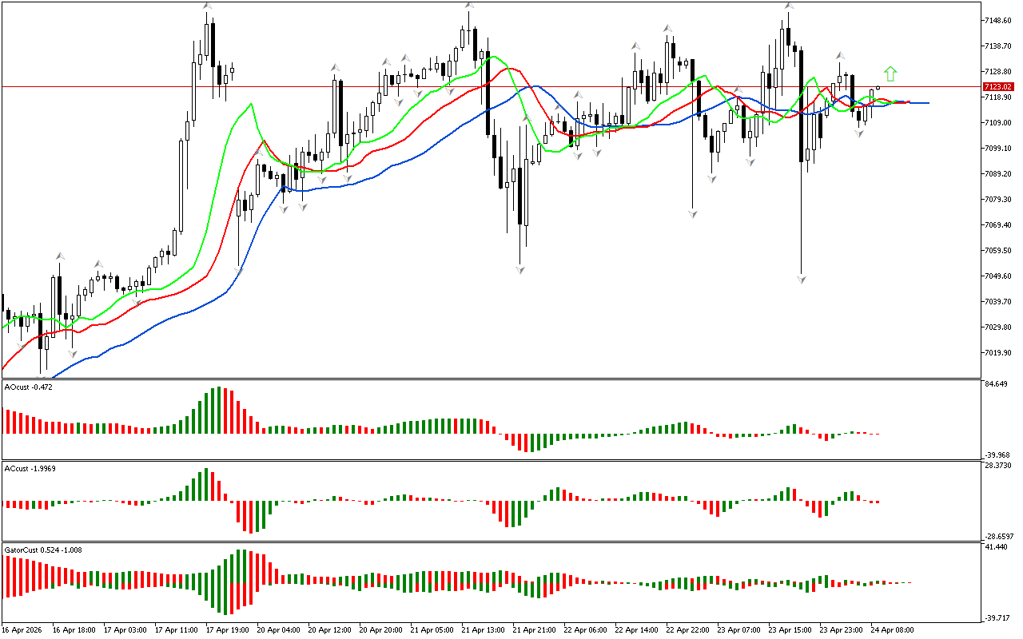
Task: Click the 7019.30 price scale label
Action: tap(999, 353)
